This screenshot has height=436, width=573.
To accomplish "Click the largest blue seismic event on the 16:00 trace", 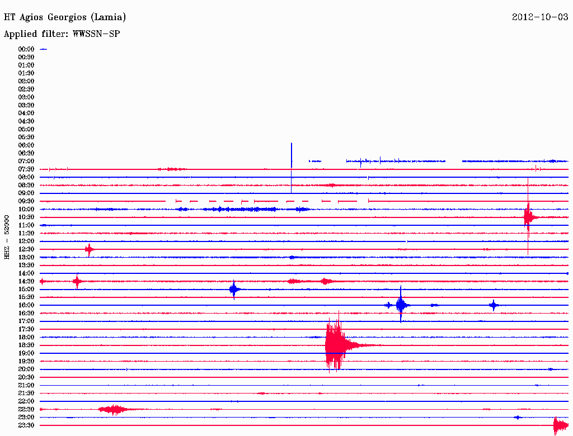I will point(401,305).
